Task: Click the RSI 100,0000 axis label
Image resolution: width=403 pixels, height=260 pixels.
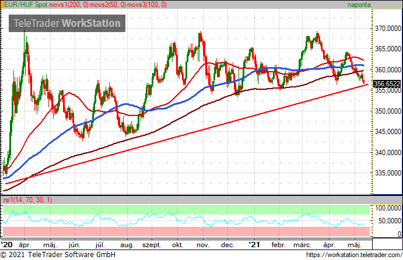Action: click(x=388, y=208)
